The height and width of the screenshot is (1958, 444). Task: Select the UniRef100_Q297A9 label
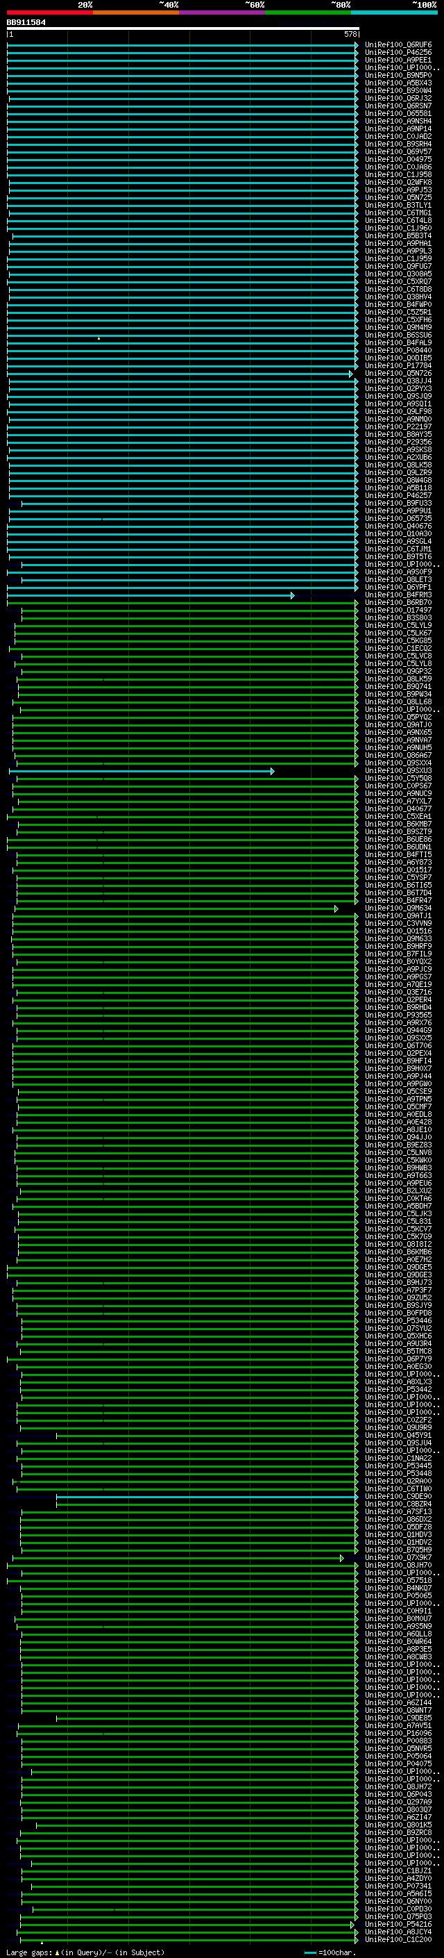point(398,1802)
